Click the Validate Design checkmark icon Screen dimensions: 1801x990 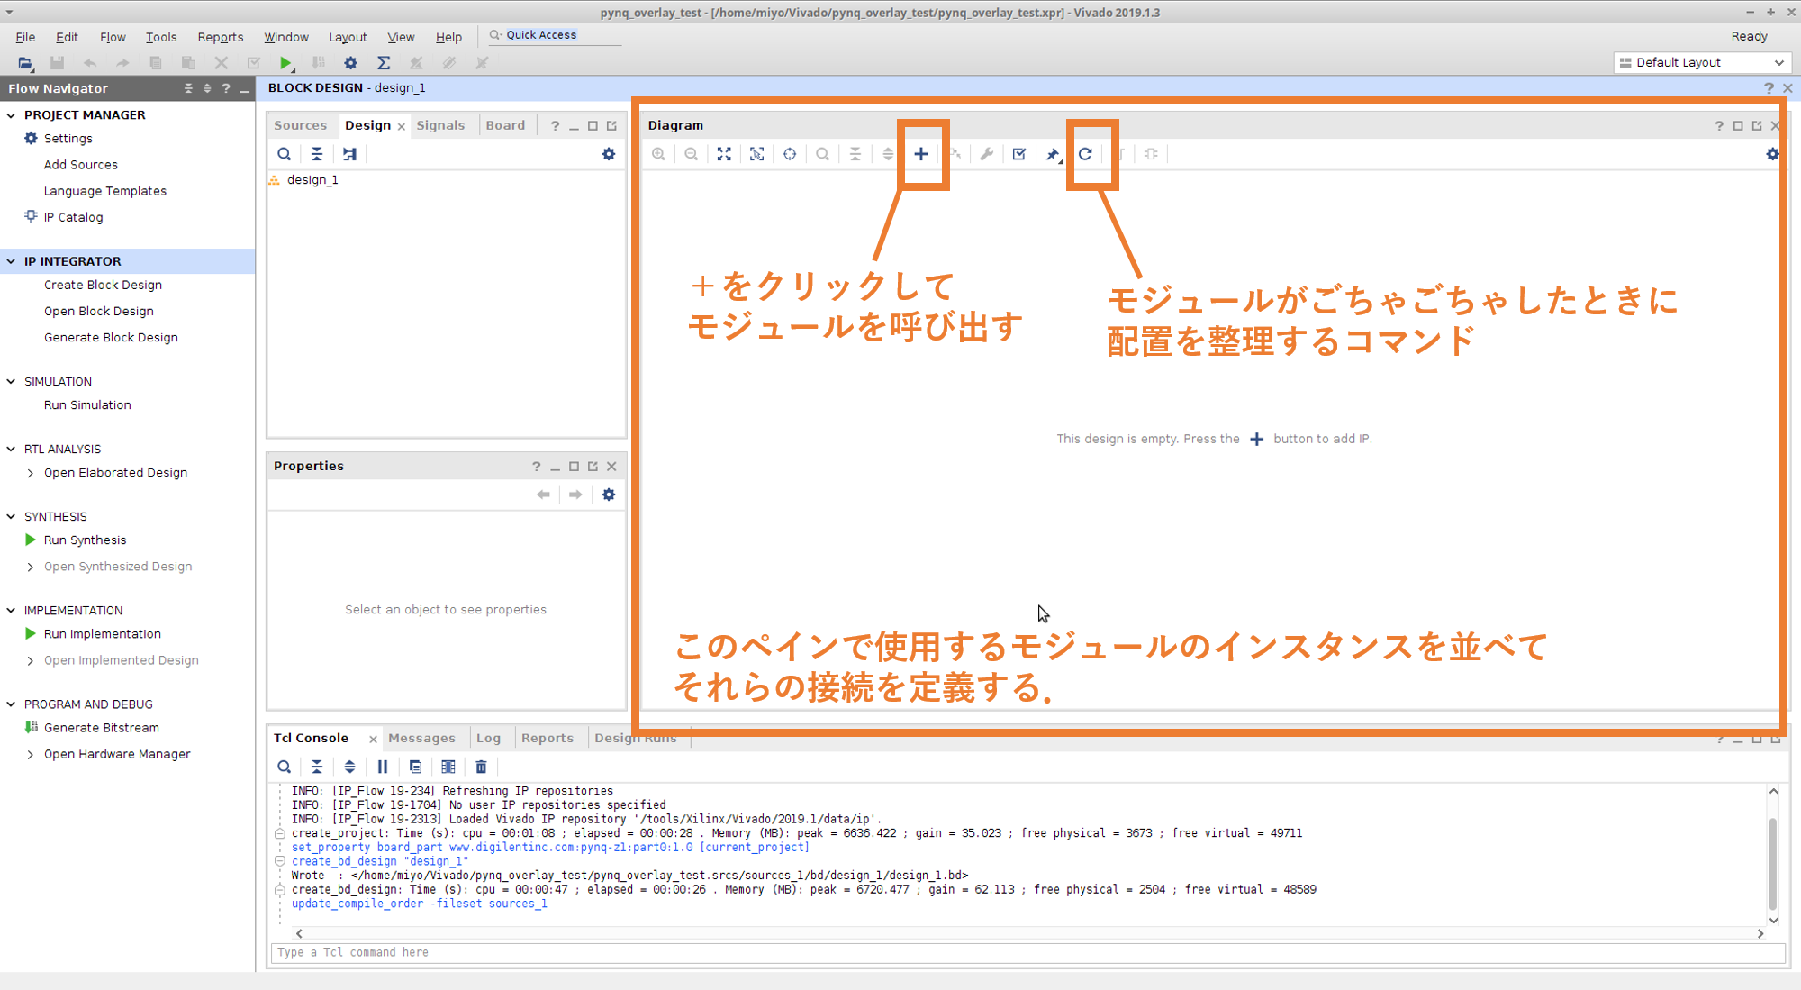tap(1018, 154)
